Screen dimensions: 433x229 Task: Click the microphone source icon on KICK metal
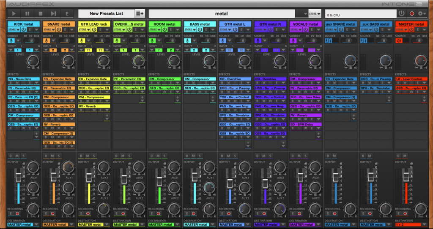[x=11, y=41]
